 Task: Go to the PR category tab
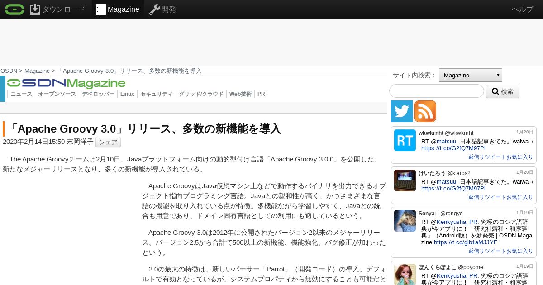pos(261,94)
